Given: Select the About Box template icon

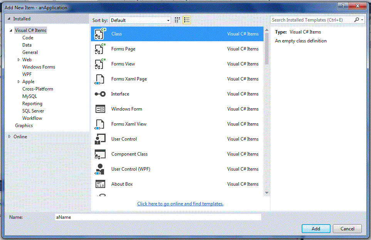Looking at the screenshot, I should click(x=100, y=184).
